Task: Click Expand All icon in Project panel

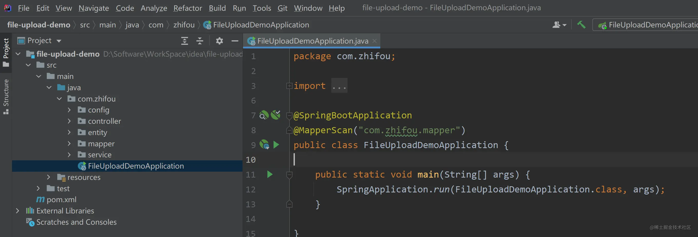Action: [185, 41]
